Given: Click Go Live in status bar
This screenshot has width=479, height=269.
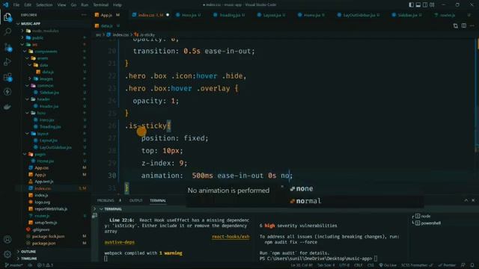Looking at the screenshot, I should (x=388, y=265).
